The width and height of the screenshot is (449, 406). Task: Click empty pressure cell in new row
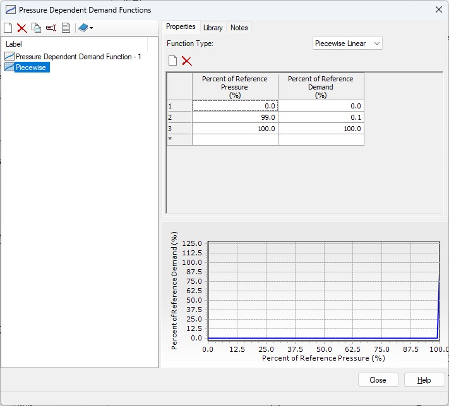pyautogui.click(x=235, y=139)
